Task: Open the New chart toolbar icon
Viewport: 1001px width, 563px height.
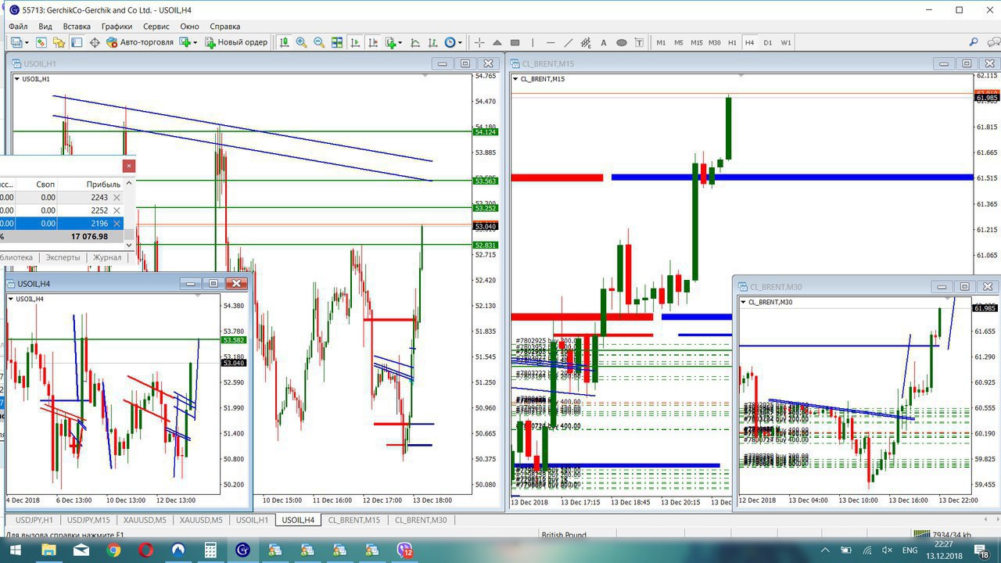Action: coord(16,42)
